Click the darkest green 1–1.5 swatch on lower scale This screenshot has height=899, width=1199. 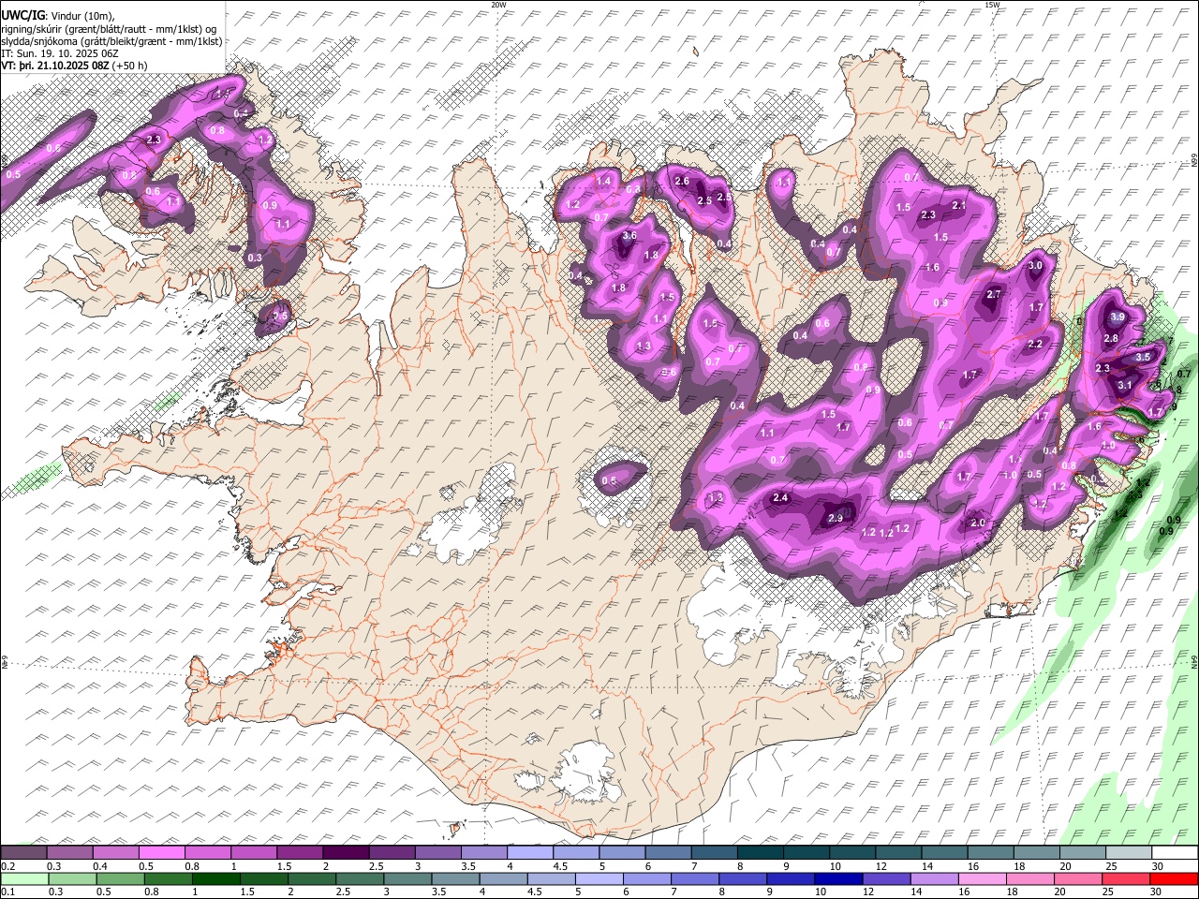[x=216, y=878]
